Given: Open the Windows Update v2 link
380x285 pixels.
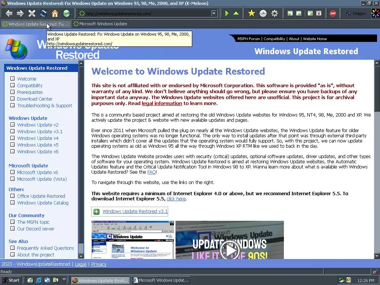Looking at the screenshot, I should (x=38, y=125).
